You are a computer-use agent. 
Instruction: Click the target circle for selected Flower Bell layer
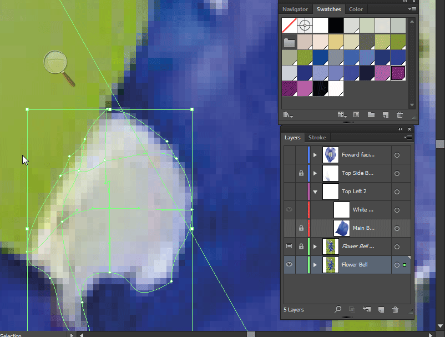(397, 265)
